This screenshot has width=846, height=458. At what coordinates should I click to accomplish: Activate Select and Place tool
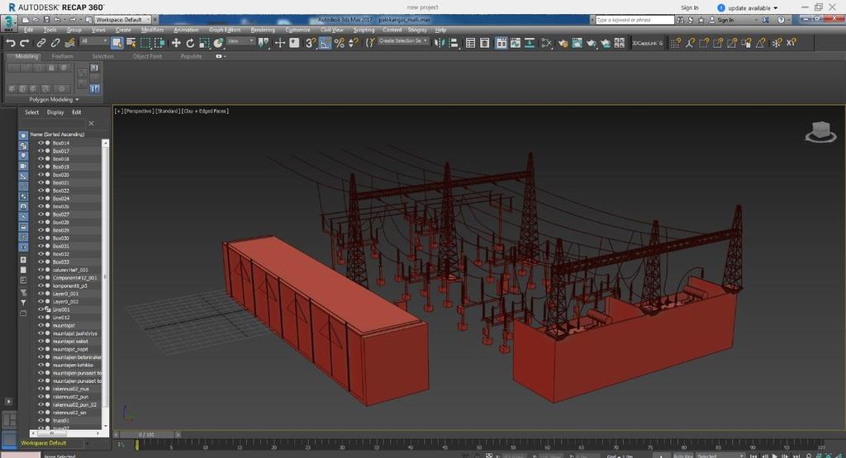(218, 43)
